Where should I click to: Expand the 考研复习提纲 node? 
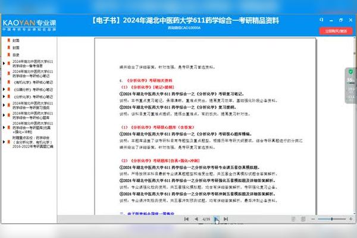(x=4, y=105)
